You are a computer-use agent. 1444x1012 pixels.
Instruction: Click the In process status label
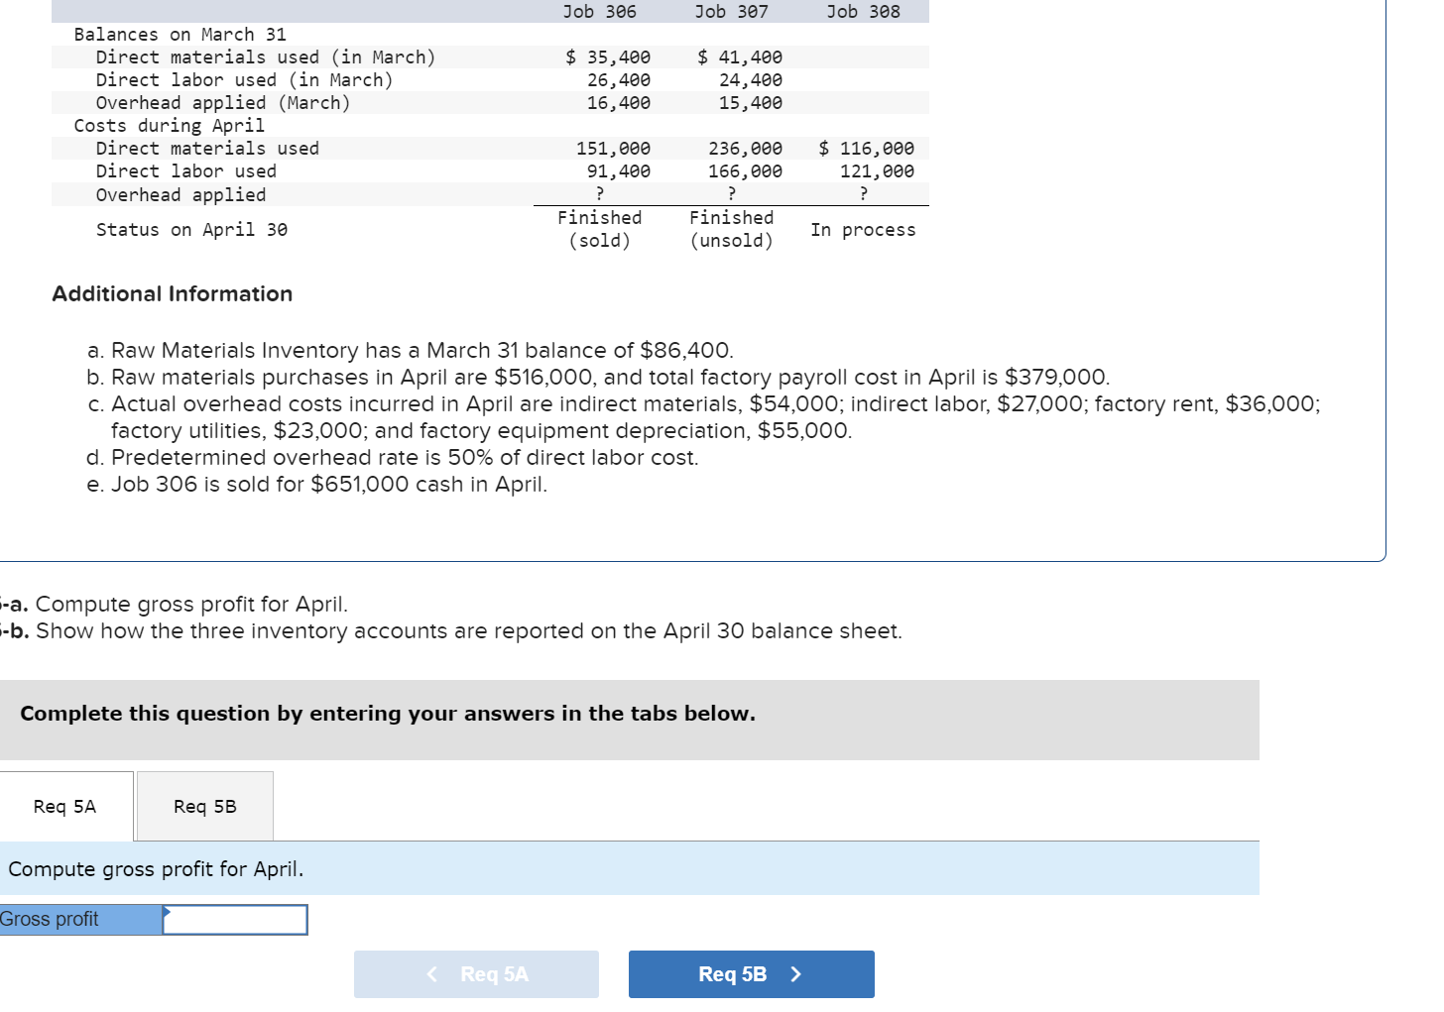pos(864,229)
